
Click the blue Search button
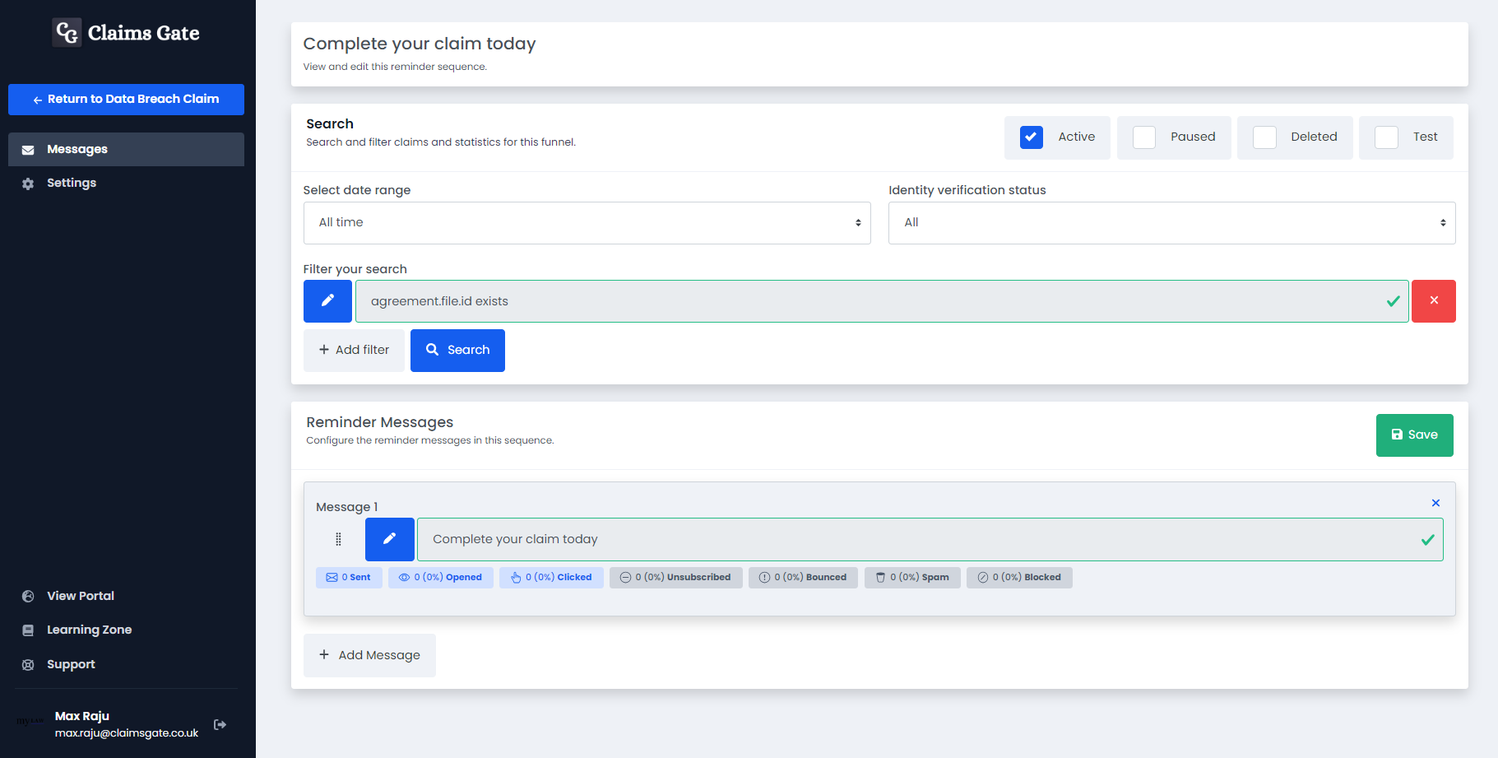click(457, 351)
